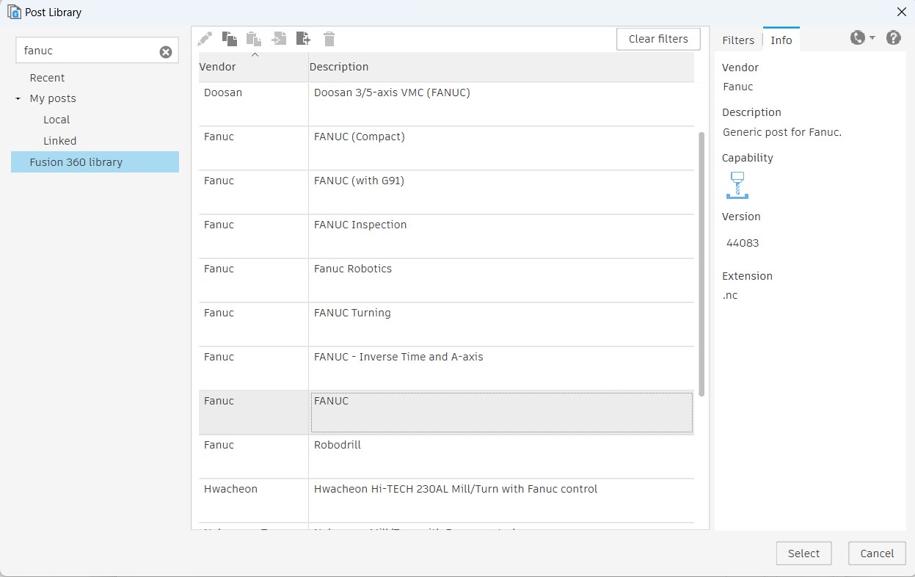Click the import post icon
The height and width of the screenshot is (577, 915).
(279, 38)
